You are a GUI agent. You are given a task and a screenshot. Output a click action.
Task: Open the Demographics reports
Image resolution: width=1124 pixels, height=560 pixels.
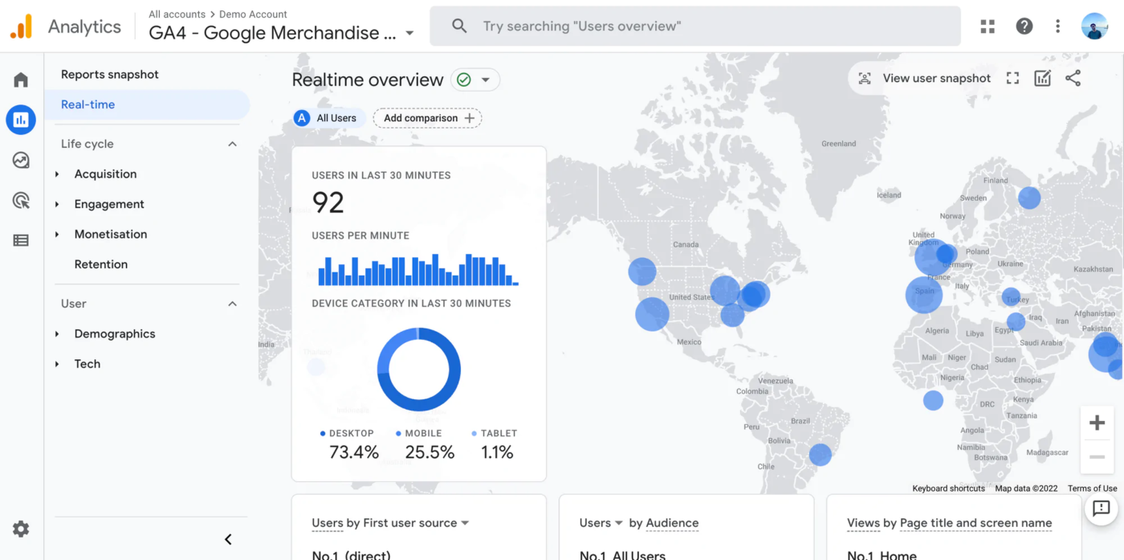tap(115, 334)
